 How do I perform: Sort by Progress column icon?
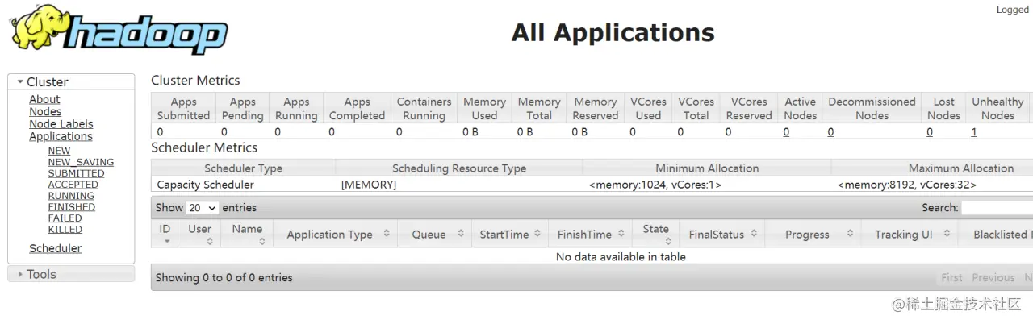[850, 234]
